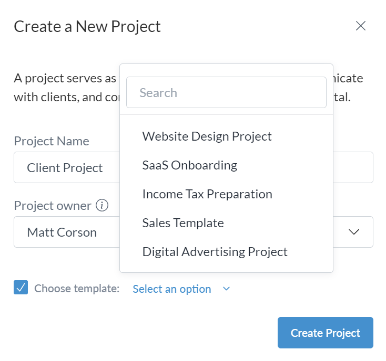Viewport: 386px width, 361px height.
Task: Click the info icon beside Project owner
Action: coord(103,206)
